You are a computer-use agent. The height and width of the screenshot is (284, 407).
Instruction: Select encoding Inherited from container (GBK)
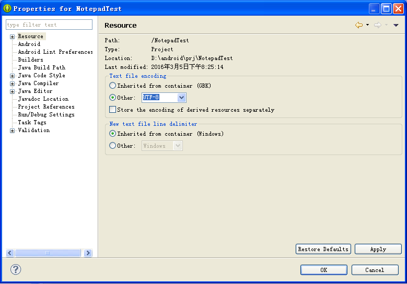tap(112, 85)
